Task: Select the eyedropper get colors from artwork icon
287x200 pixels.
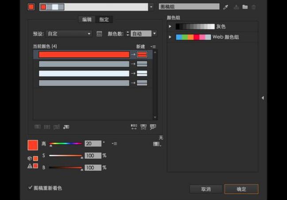Action: (226, 7)
